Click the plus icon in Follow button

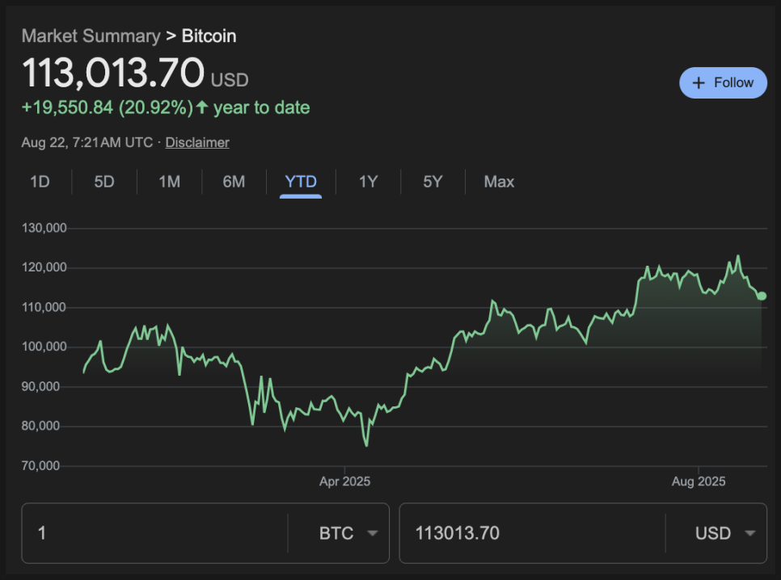[699, 82]
